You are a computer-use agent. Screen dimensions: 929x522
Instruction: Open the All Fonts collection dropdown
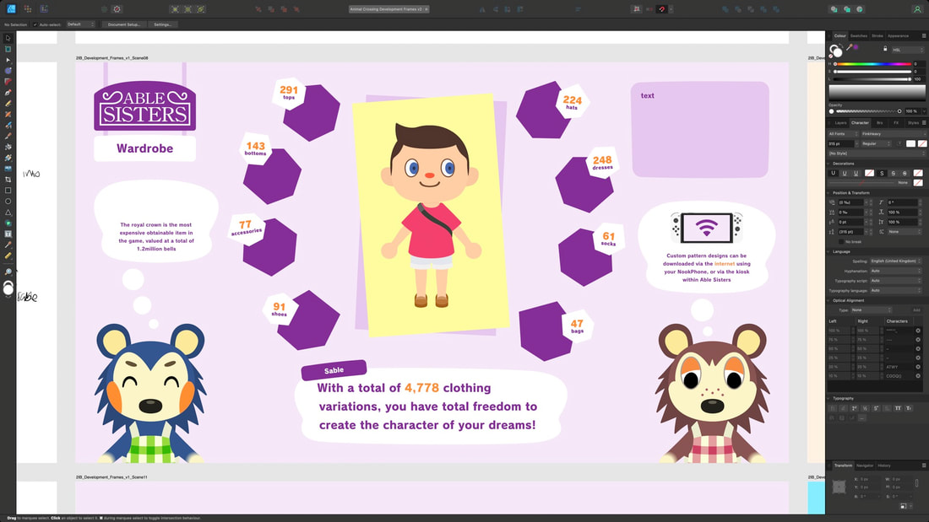(843, 134)
